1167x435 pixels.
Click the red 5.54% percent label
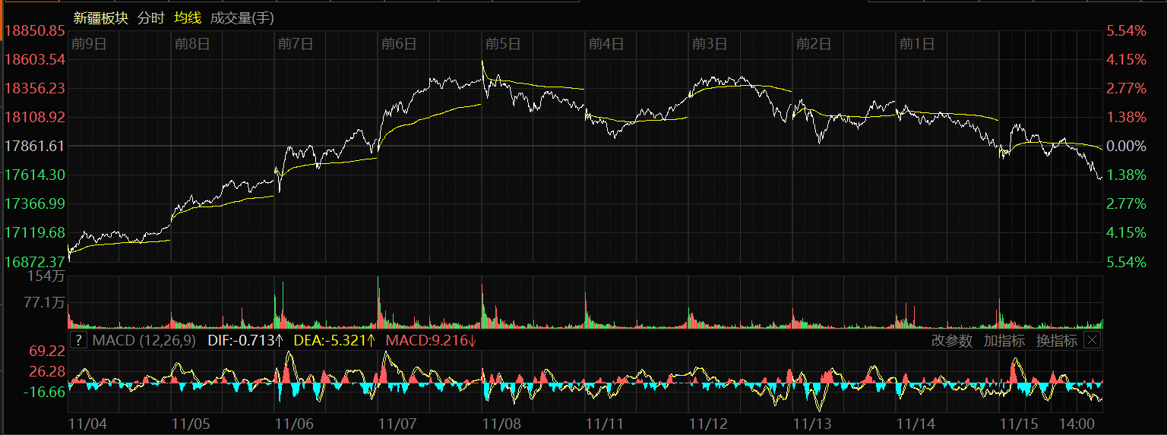tap(1127, 31)
